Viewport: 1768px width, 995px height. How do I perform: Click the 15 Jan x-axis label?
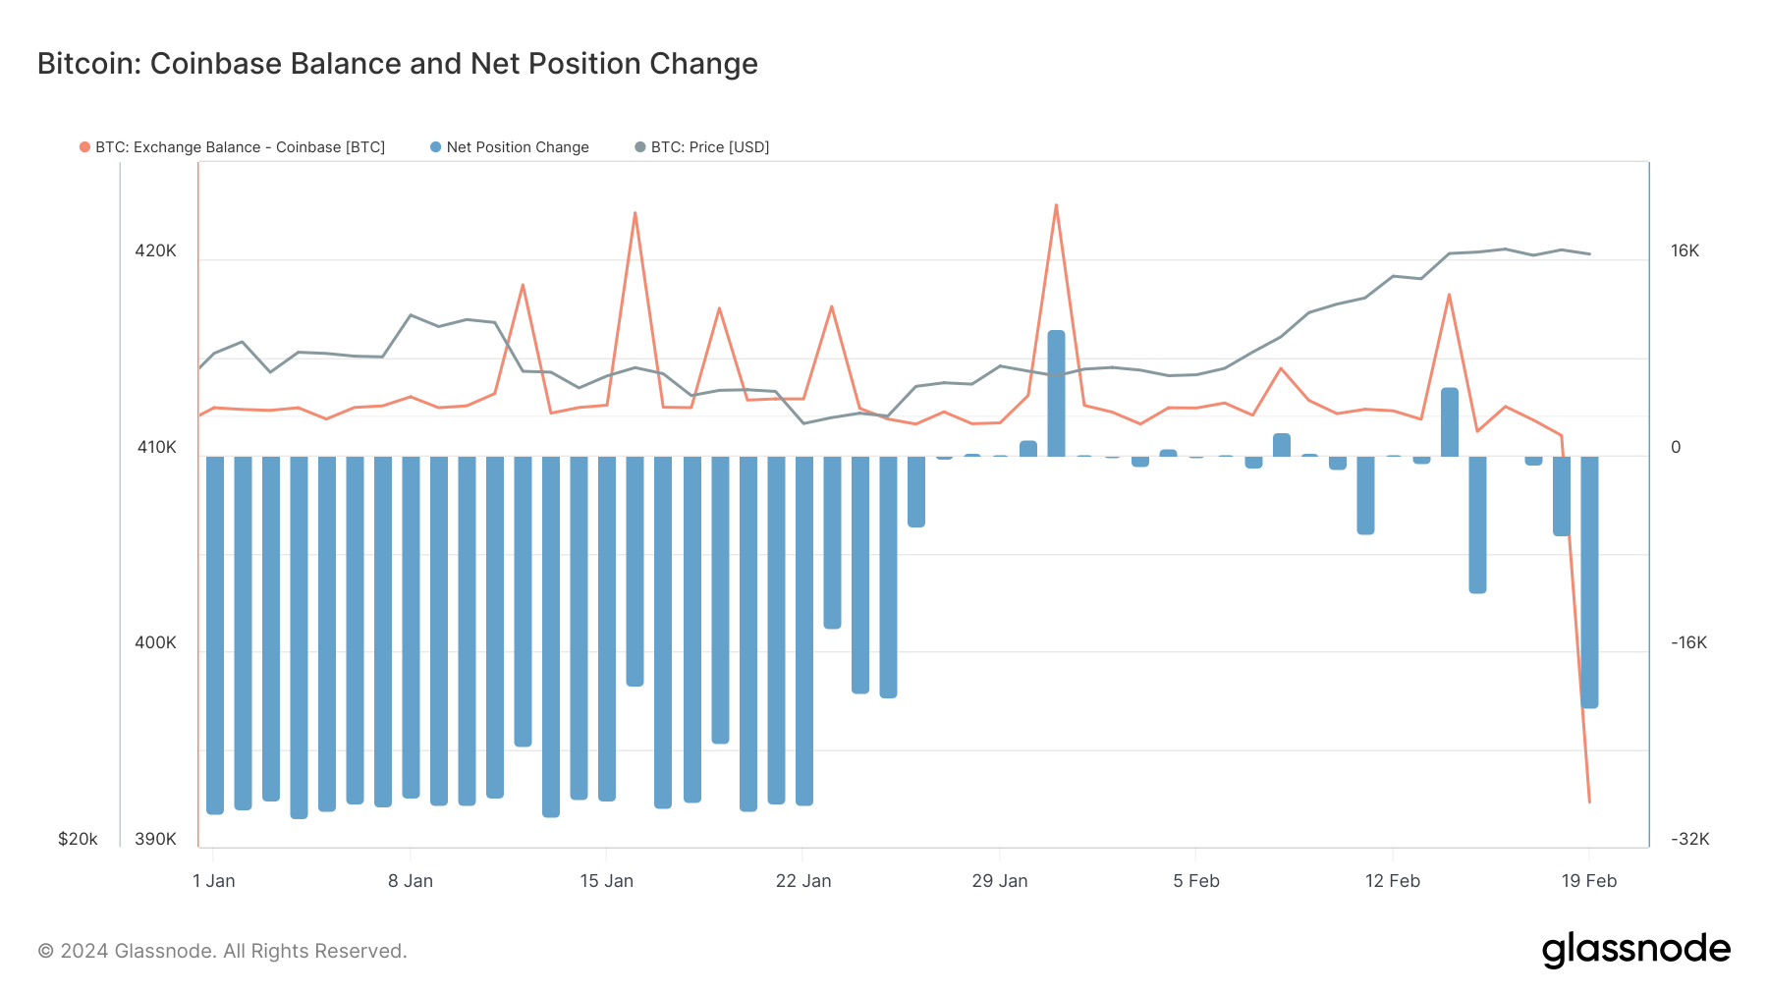click(606, 881)
